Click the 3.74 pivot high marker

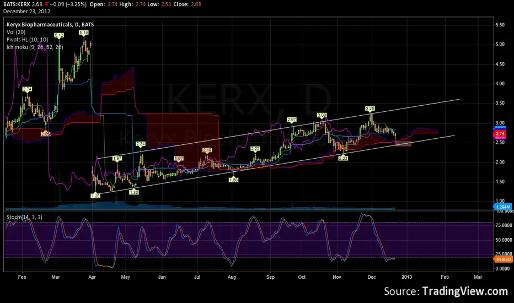27,89
